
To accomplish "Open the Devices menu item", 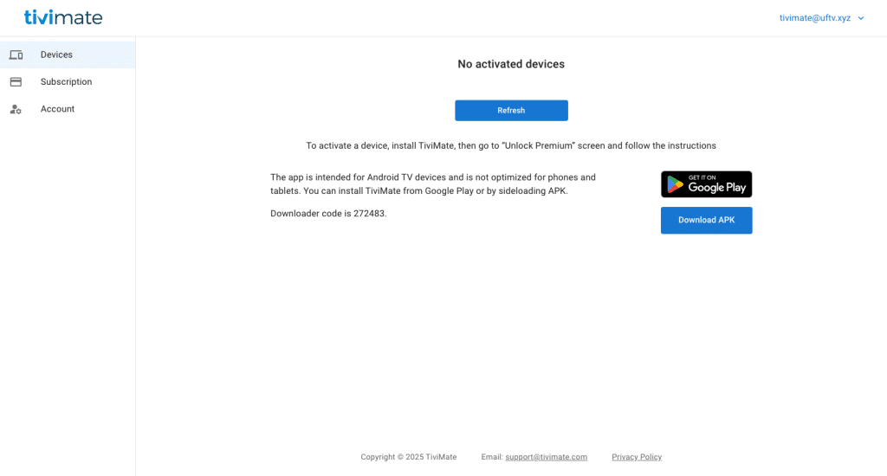I will pos(68,55).
